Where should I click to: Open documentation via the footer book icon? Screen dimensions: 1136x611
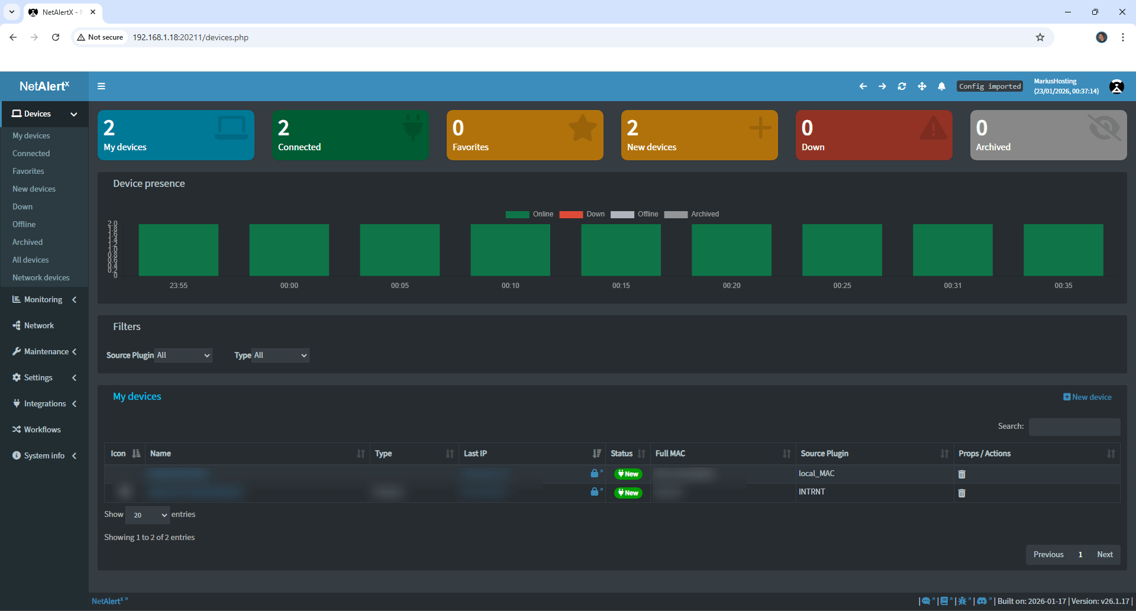tap(945, 601)
